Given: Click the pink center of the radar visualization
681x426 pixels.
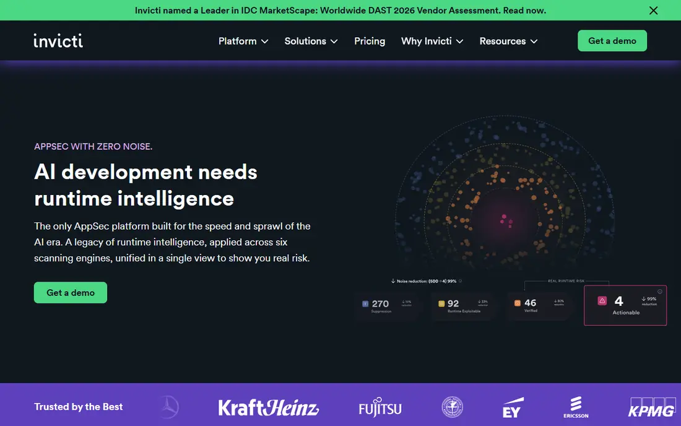Looking at the screenshot, I should [505, 220].
